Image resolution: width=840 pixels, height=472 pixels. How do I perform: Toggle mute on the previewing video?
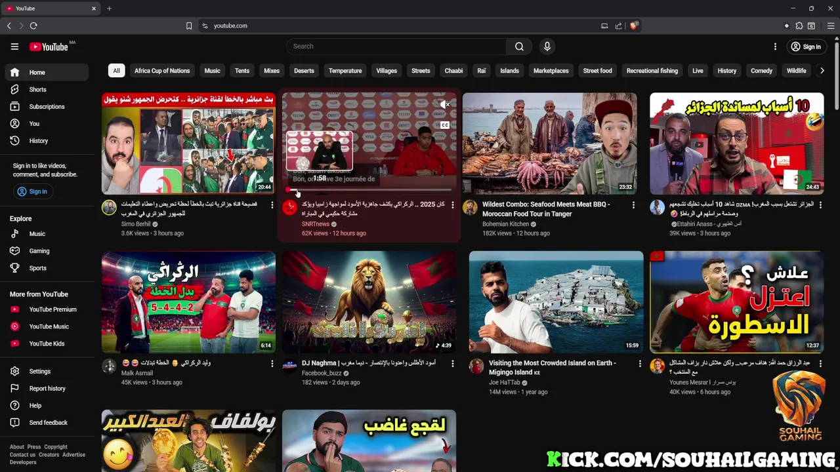point(445,104)
